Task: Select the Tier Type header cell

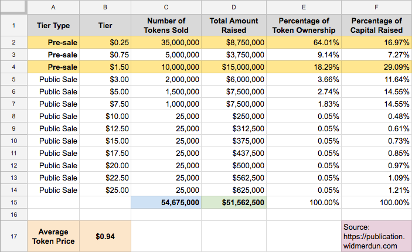Action: click(53, 25)
